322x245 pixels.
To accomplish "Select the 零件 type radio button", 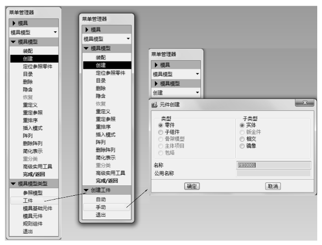I will tap(161, 125).
